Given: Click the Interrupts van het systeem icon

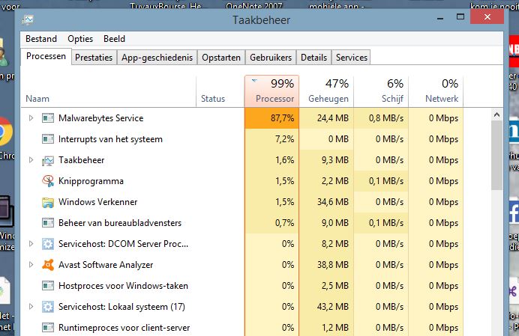Looking at the screenshot, I should [x=48, y=139].
